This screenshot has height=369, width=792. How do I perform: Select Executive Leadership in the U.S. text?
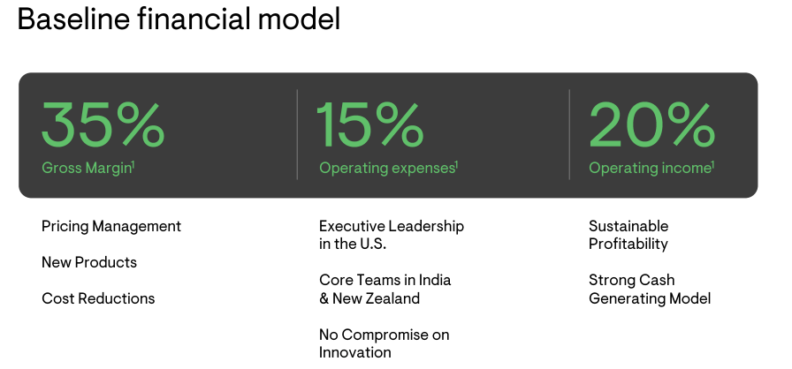392,235
